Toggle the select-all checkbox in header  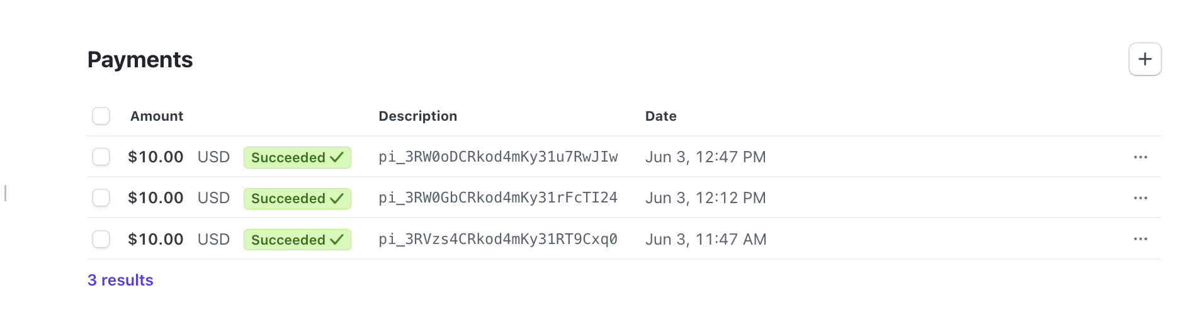tap(101, 116)
